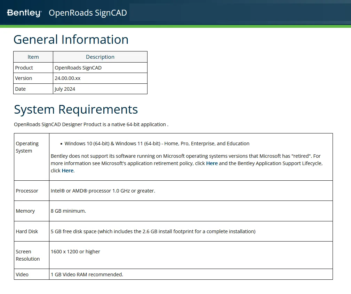Open the Bentley Application Support Lifecycle 'Here' link
Viewport: 351px width, 294px height.
pos(67,171)
